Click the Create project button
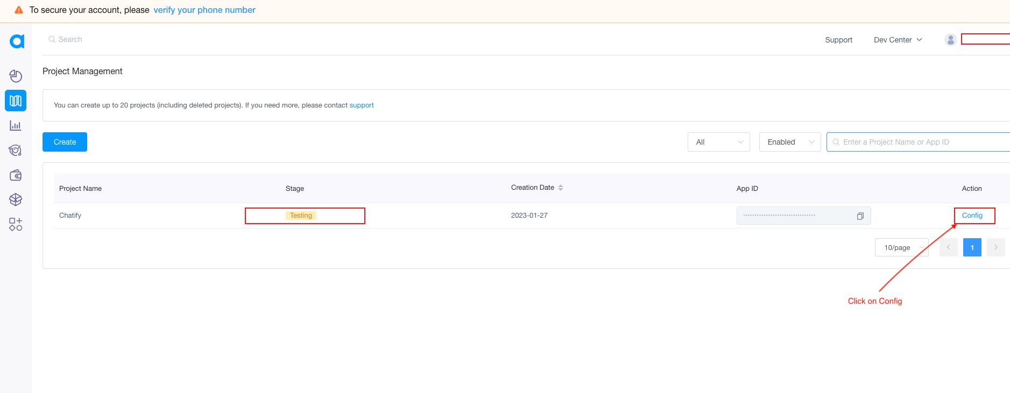Viewport: 1010px width, 393px height. coord(65,142)
